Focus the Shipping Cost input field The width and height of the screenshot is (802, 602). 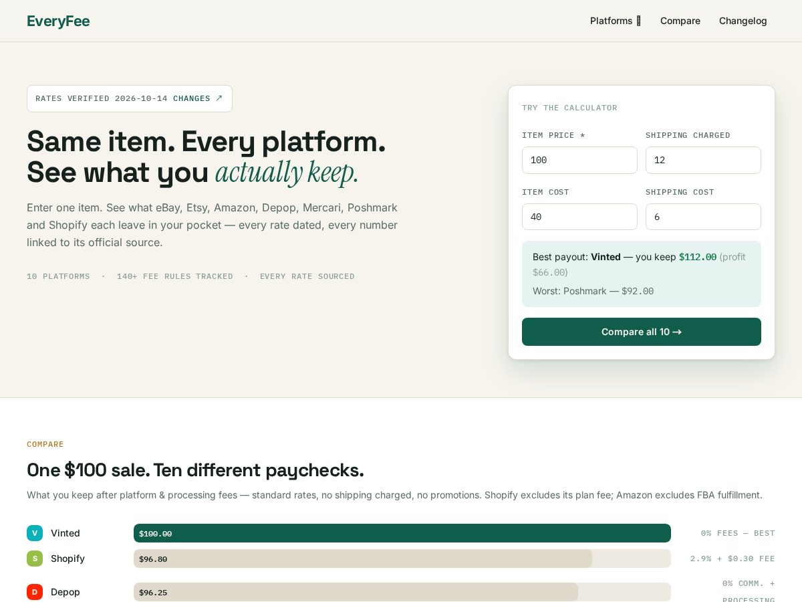(703, 217)
